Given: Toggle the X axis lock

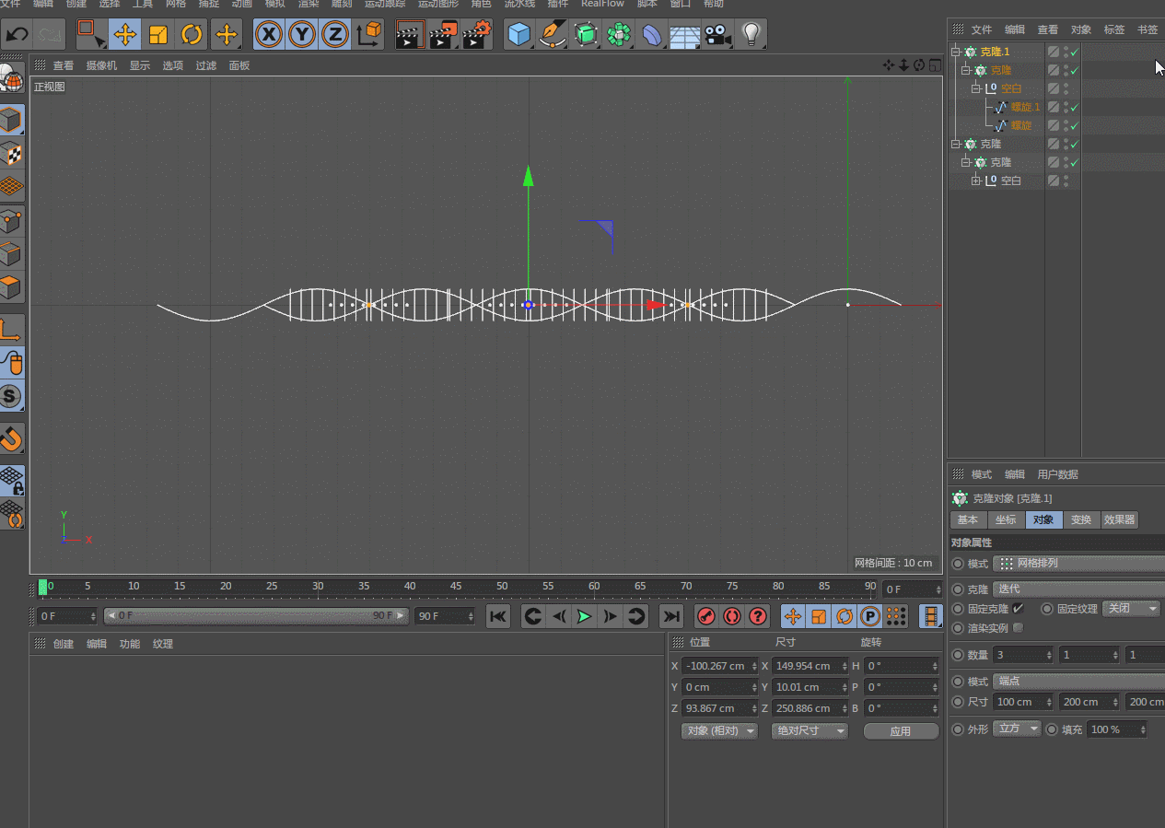Looking at the screenshot, I should 268,35.
